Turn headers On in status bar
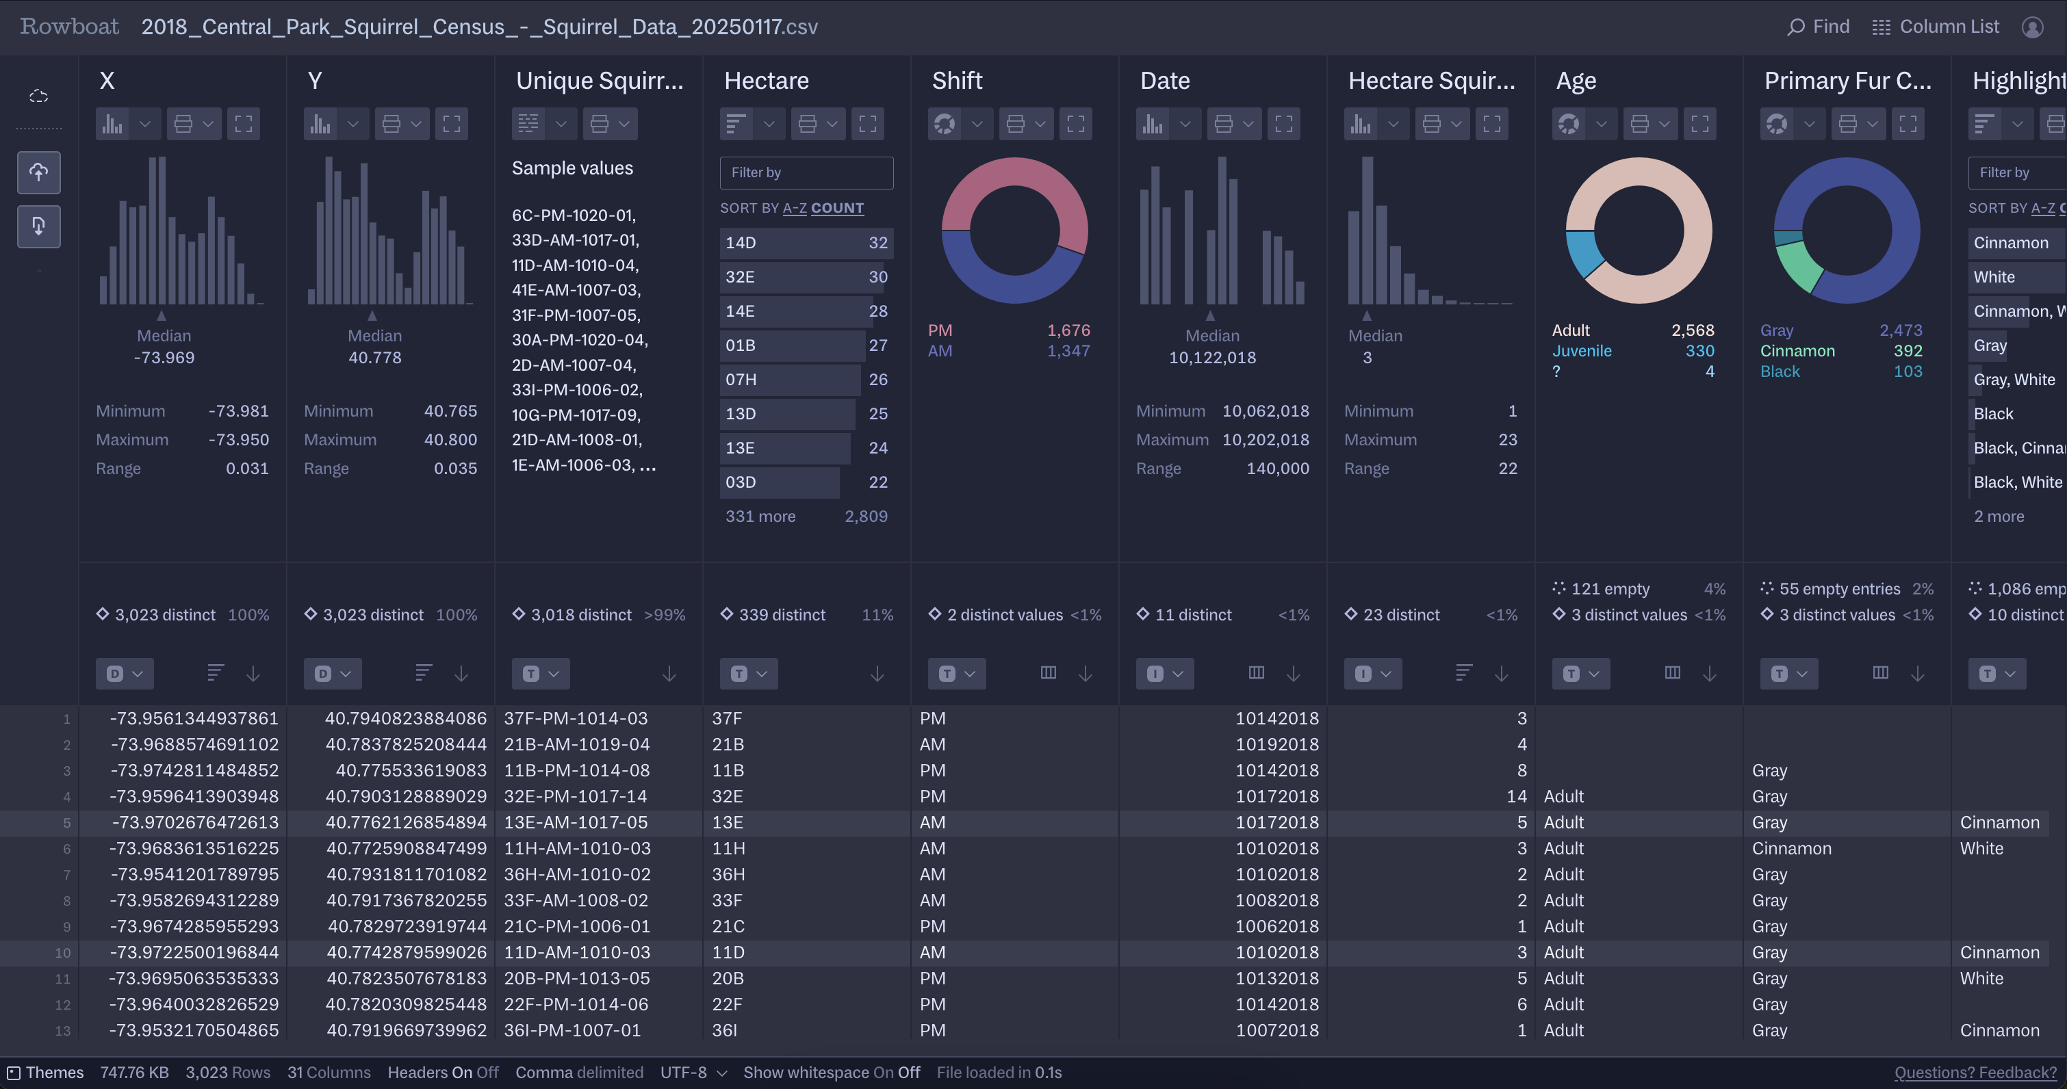The image size is (2067, 1089). [x=463, y=1072]
